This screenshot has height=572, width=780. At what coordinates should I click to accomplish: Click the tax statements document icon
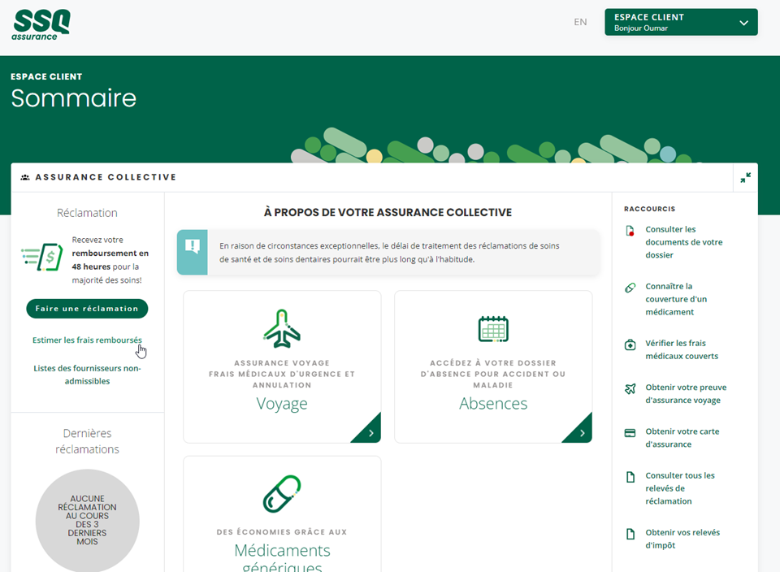tap(630, 534)
